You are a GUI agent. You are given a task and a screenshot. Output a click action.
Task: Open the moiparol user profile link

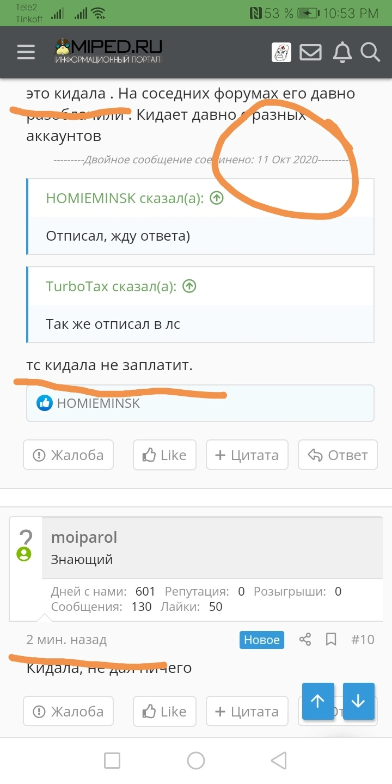click(84, 537)
